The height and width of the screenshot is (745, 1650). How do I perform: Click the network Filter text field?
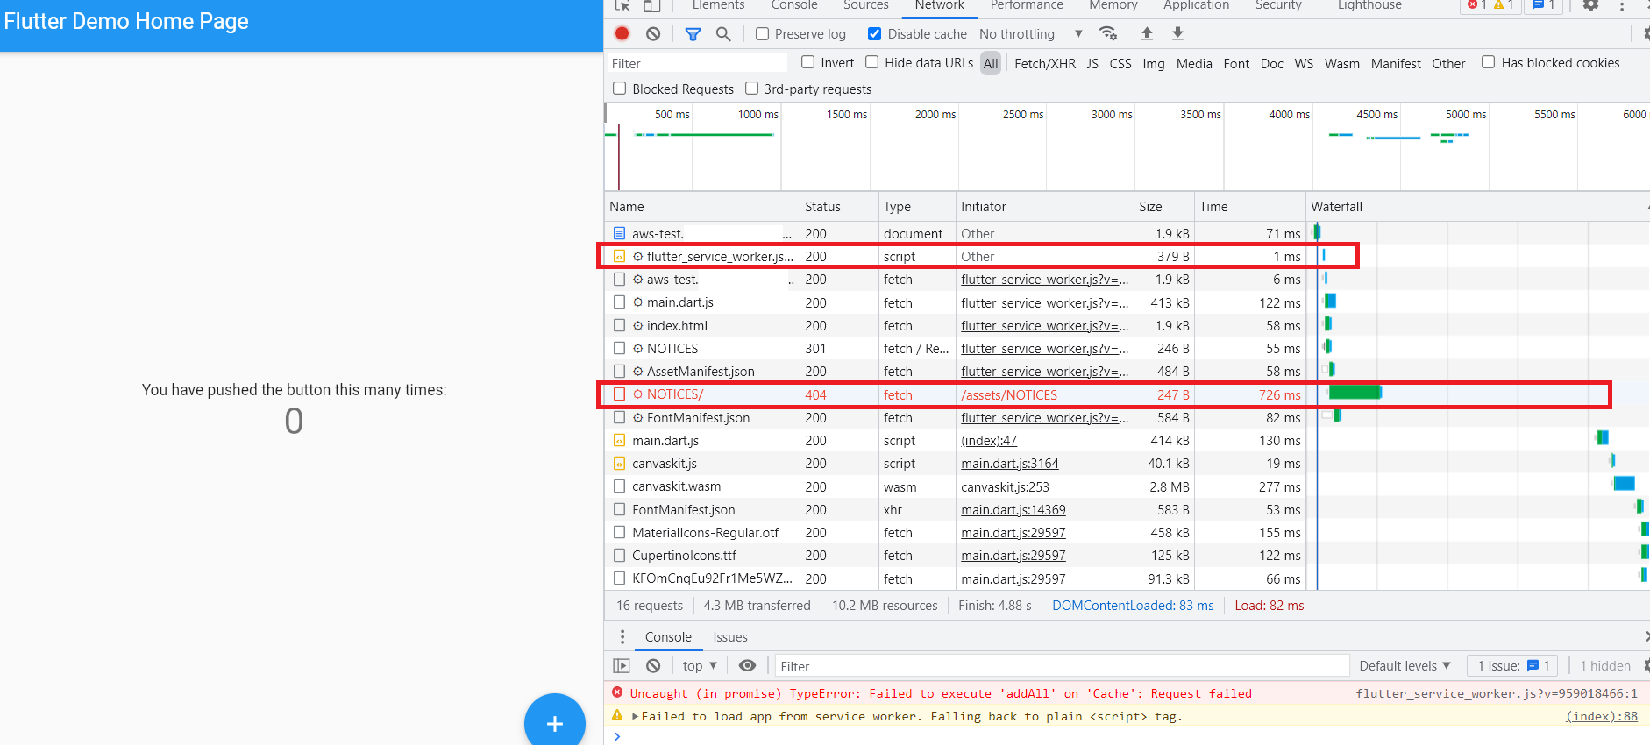(x=698, y=63)
